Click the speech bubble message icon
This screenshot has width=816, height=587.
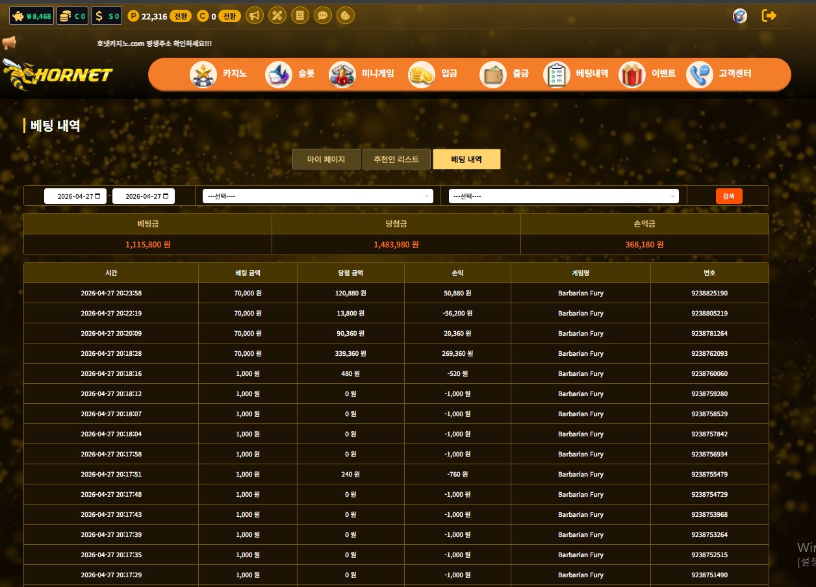pyautogui.click(x=322, y=16)
